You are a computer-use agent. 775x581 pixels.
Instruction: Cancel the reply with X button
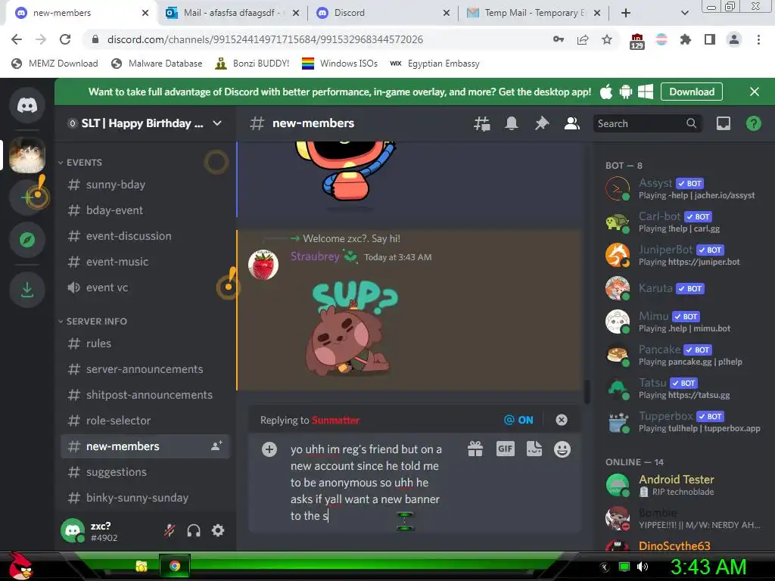562,420
